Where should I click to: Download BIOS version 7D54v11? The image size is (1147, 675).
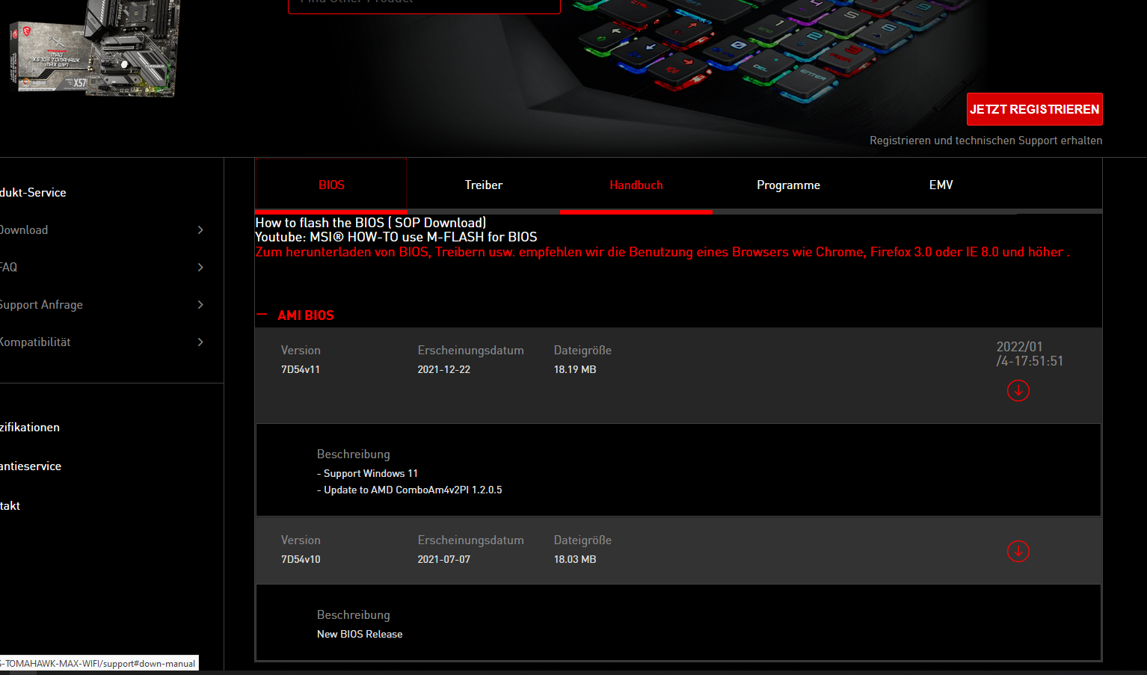click(1018, 390)
